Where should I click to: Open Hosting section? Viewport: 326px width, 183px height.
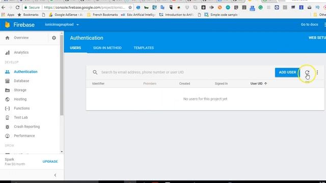(x=20, y=99)
